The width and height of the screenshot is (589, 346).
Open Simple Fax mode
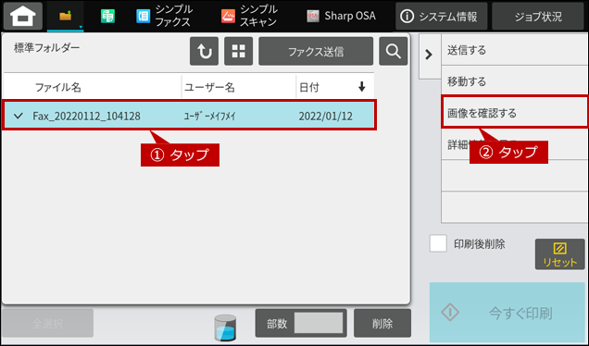click(x=164, y=16)
